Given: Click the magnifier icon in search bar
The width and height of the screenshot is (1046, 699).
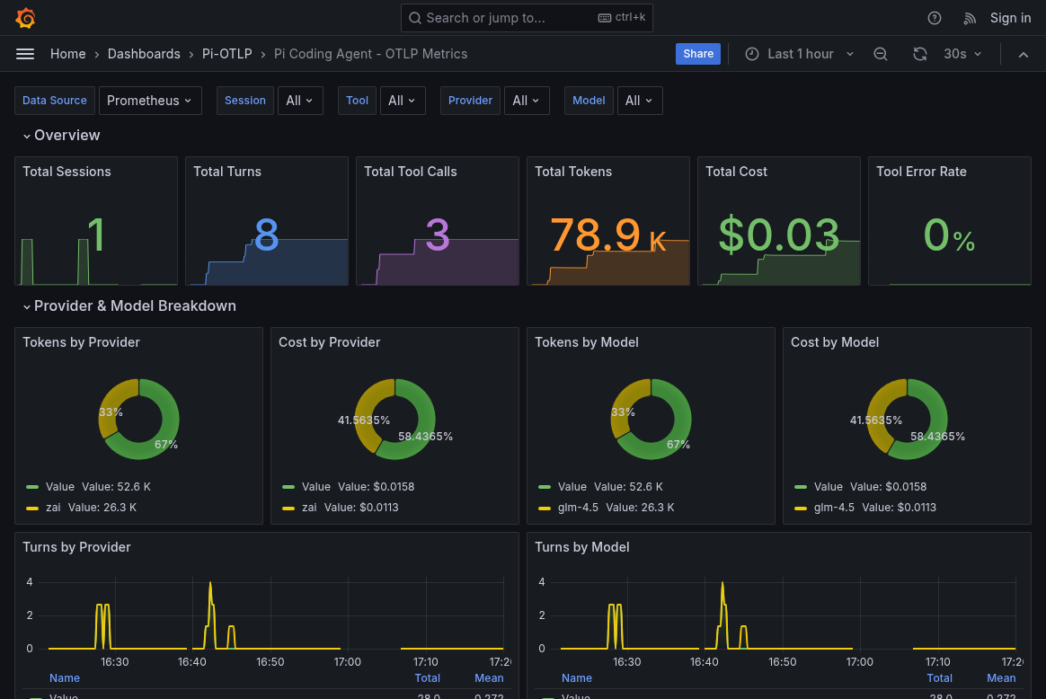Looking at the screenshot, I should 415,18.
